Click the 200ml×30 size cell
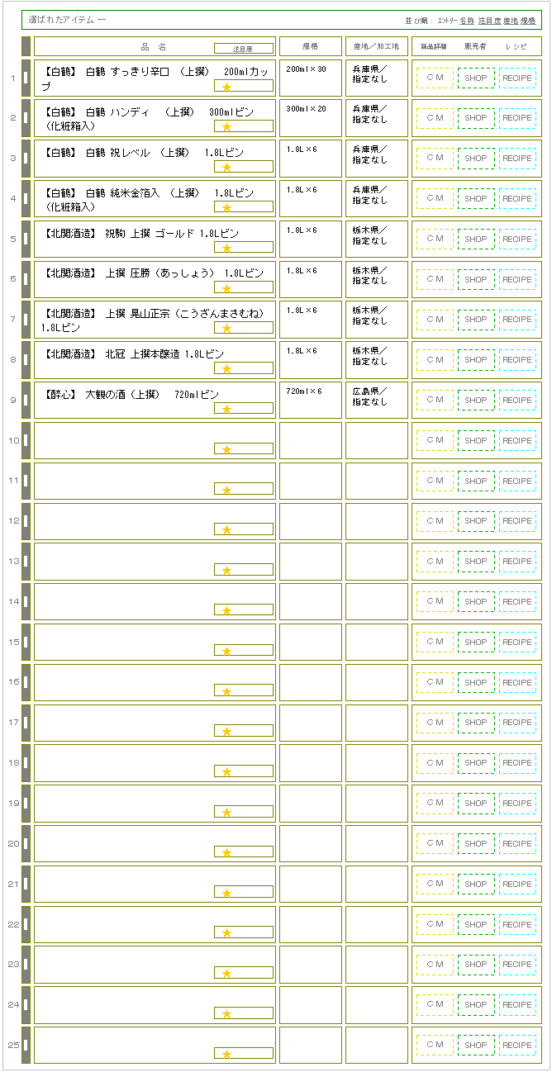Image resolution: width=552 pixels, height=1072 pixels. [311, 78]
